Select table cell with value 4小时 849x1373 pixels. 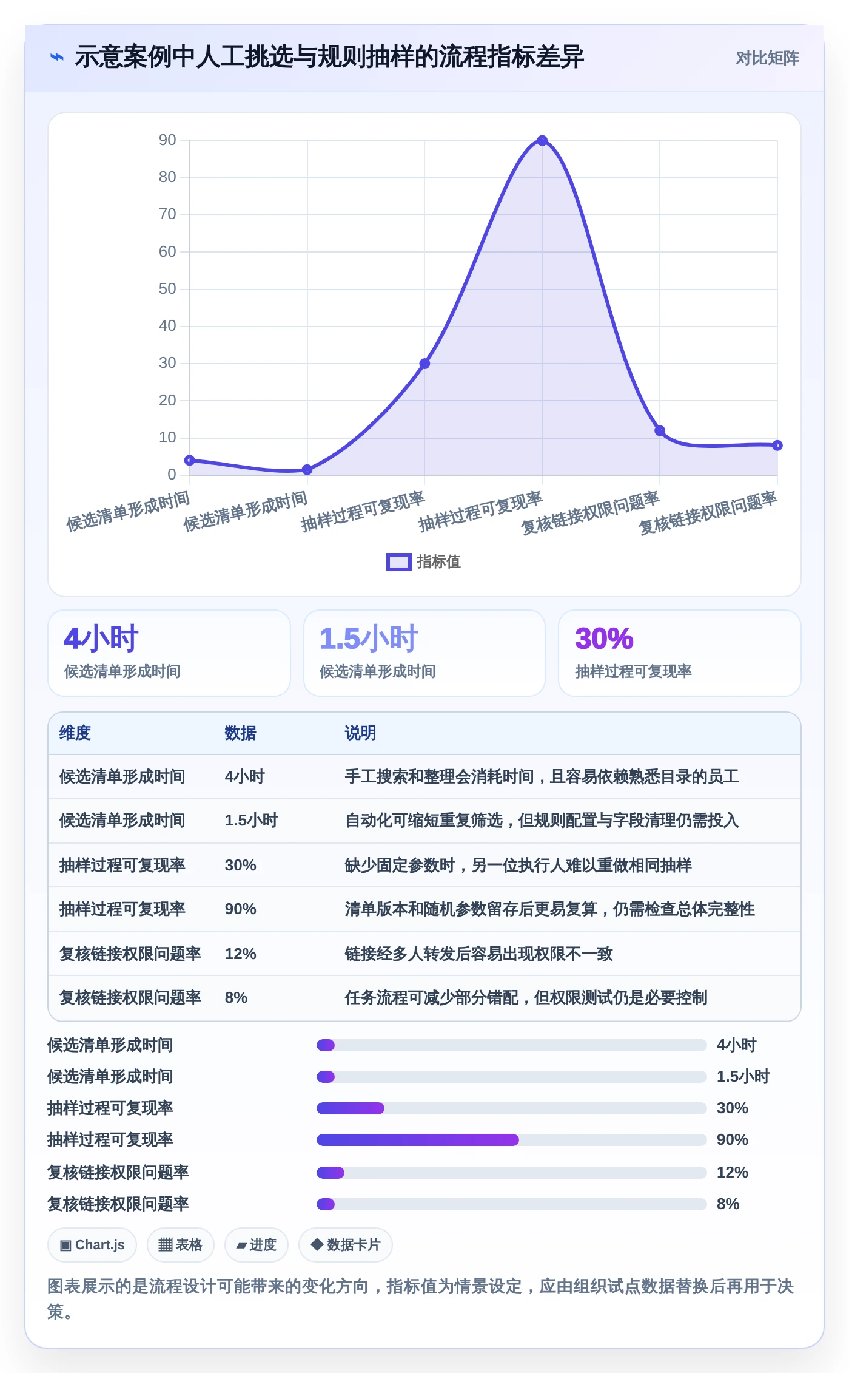pyautogui.click(x=245, y=777)
